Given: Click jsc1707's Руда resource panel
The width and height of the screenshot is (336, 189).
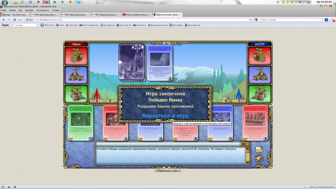Looking at the screenshot, I should click(x=260, y=56).
